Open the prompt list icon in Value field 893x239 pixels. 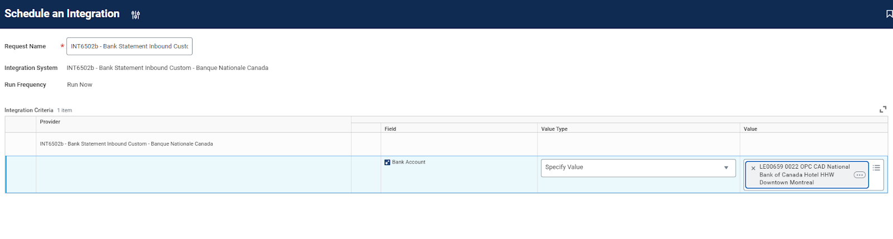click(x=876, y=168)
